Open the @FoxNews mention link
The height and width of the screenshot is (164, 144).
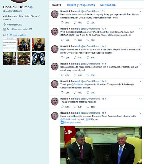77,84
